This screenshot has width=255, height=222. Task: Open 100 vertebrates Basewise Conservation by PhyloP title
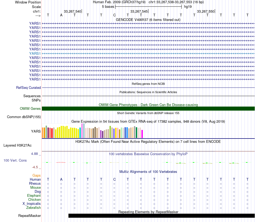point(148,154)
